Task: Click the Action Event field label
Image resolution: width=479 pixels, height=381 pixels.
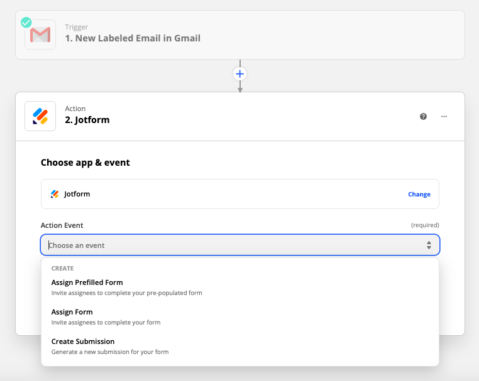Action: pos(62,225)
